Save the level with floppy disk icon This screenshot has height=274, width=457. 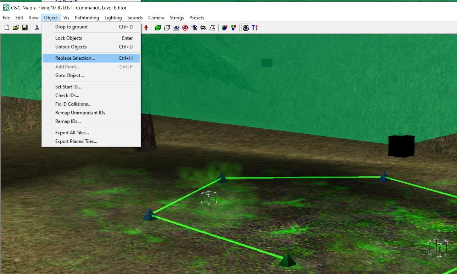(25, 28)
